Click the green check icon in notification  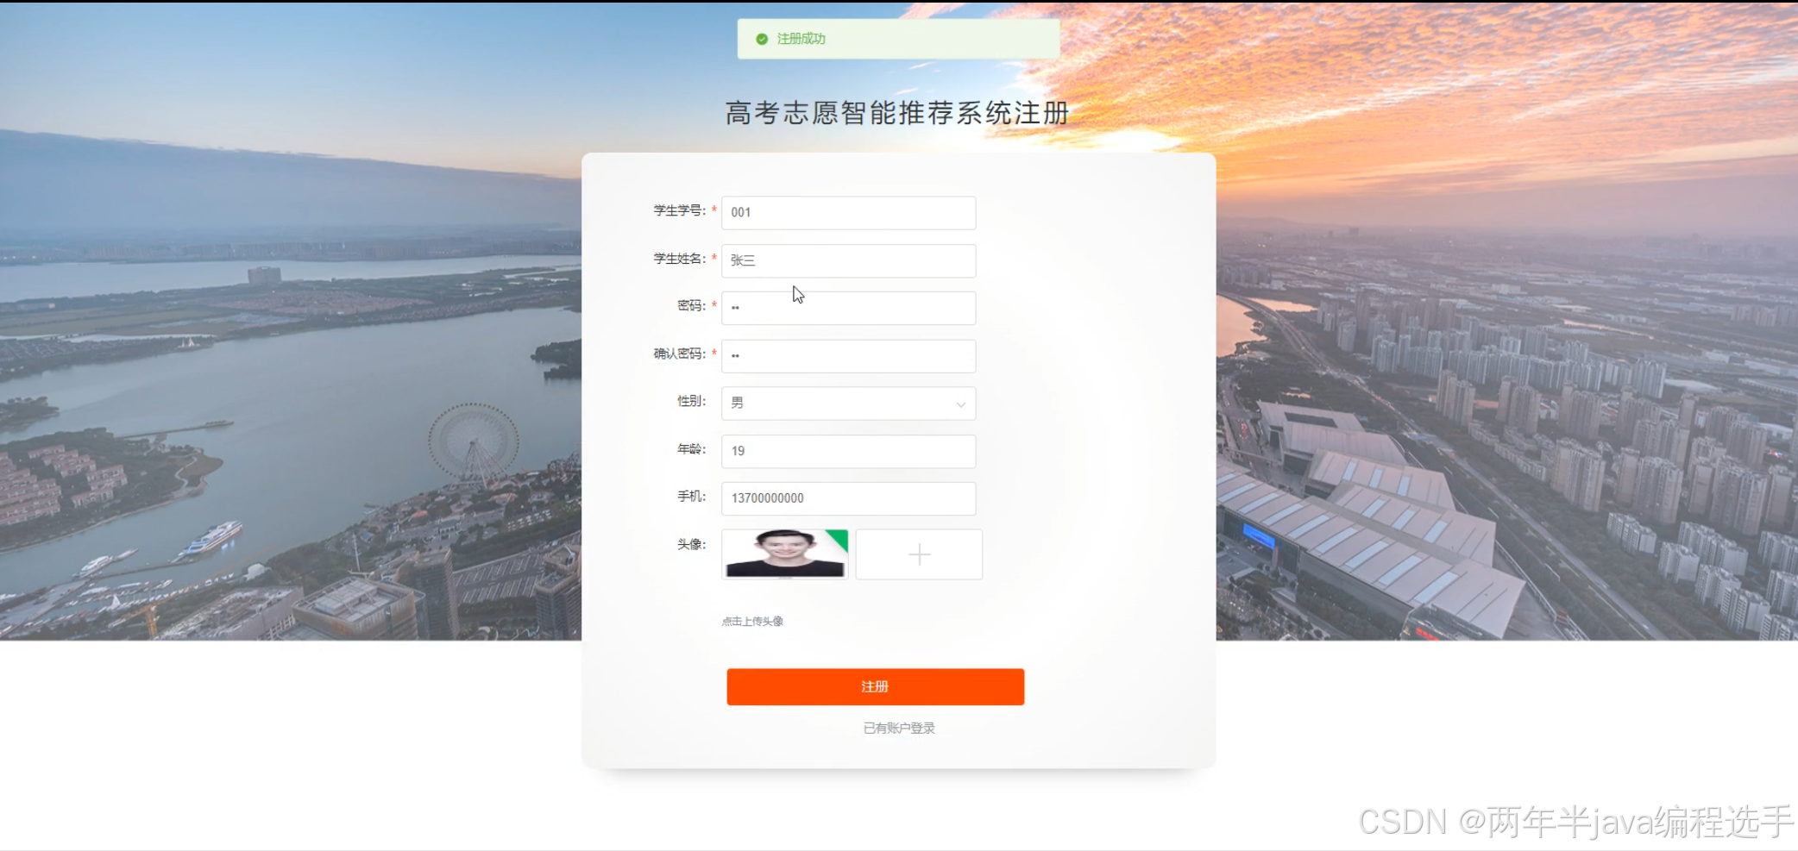tap(762, 39)
